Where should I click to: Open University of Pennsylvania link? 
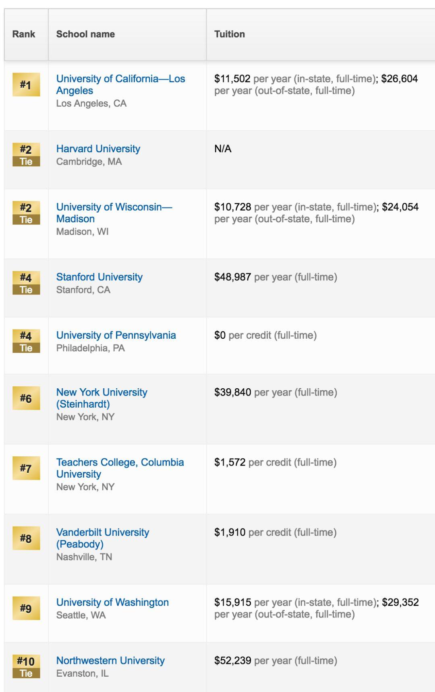point(116,335)
